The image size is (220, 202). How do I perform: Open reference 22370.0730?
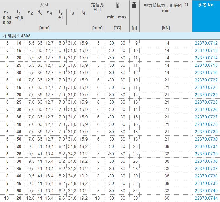[206, 139]
